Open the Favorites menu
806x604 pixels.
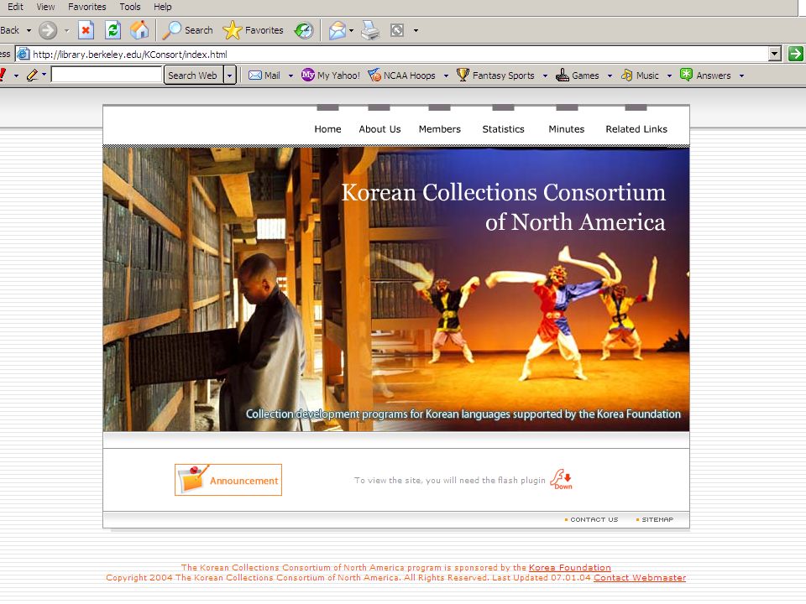[x=86, y=7]
